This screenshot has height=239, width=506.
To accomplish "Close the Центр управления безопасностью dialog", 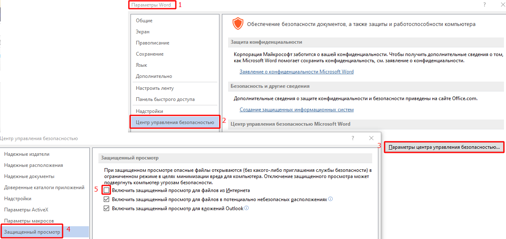I will 371,138.
